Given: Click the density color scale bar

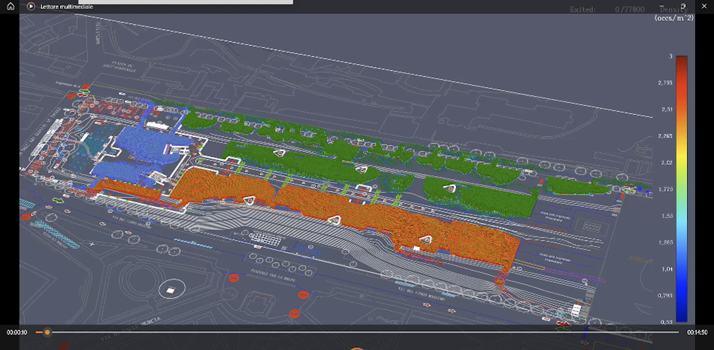Looking at the screenshot, I should [681, 188].
